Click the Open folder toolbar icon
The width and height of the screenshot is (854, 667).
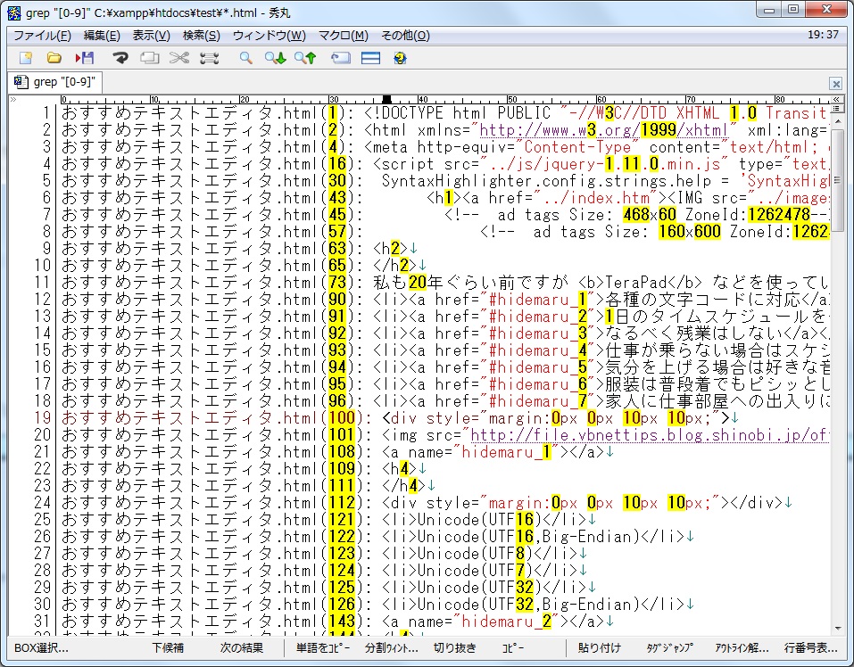click(54, 58)
